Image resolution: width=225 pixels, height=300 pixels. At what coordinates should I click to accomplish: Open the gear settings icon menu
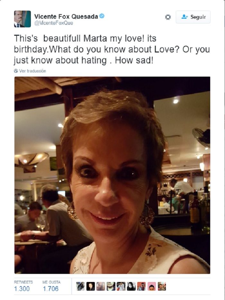(x=168, y=17)
